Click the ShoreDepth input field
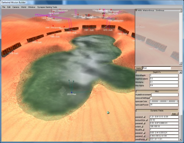 pyautogui.click(x=164, y=75)
